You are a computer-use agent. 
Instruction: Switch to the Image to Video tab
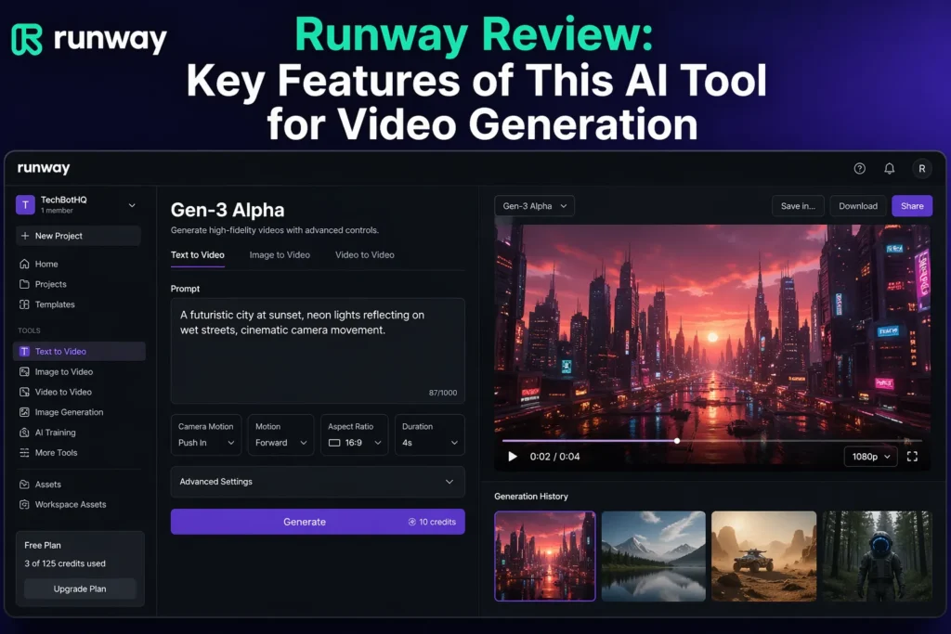pos(280,255)
